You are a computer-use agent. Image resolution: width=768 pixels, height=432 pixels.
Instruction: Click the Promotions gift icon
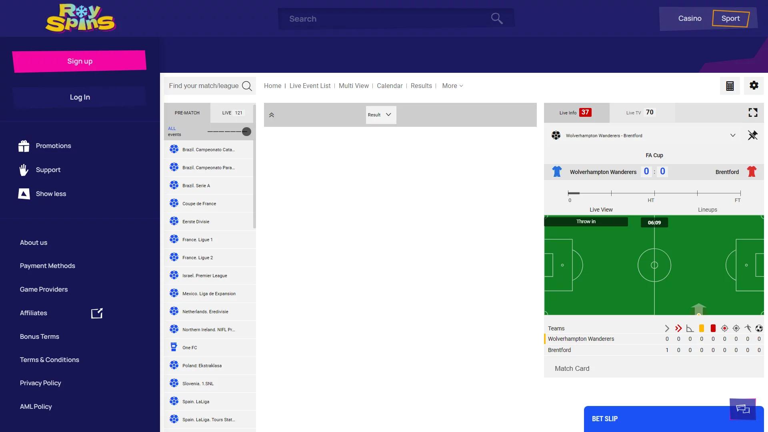(24, 146)
